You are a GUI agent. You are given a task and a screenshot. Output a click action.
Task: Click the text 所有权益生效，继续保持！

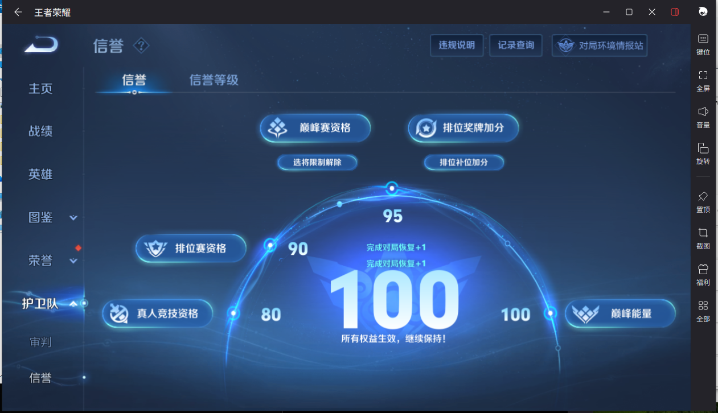pyautogui.click(x=393, y=338)
